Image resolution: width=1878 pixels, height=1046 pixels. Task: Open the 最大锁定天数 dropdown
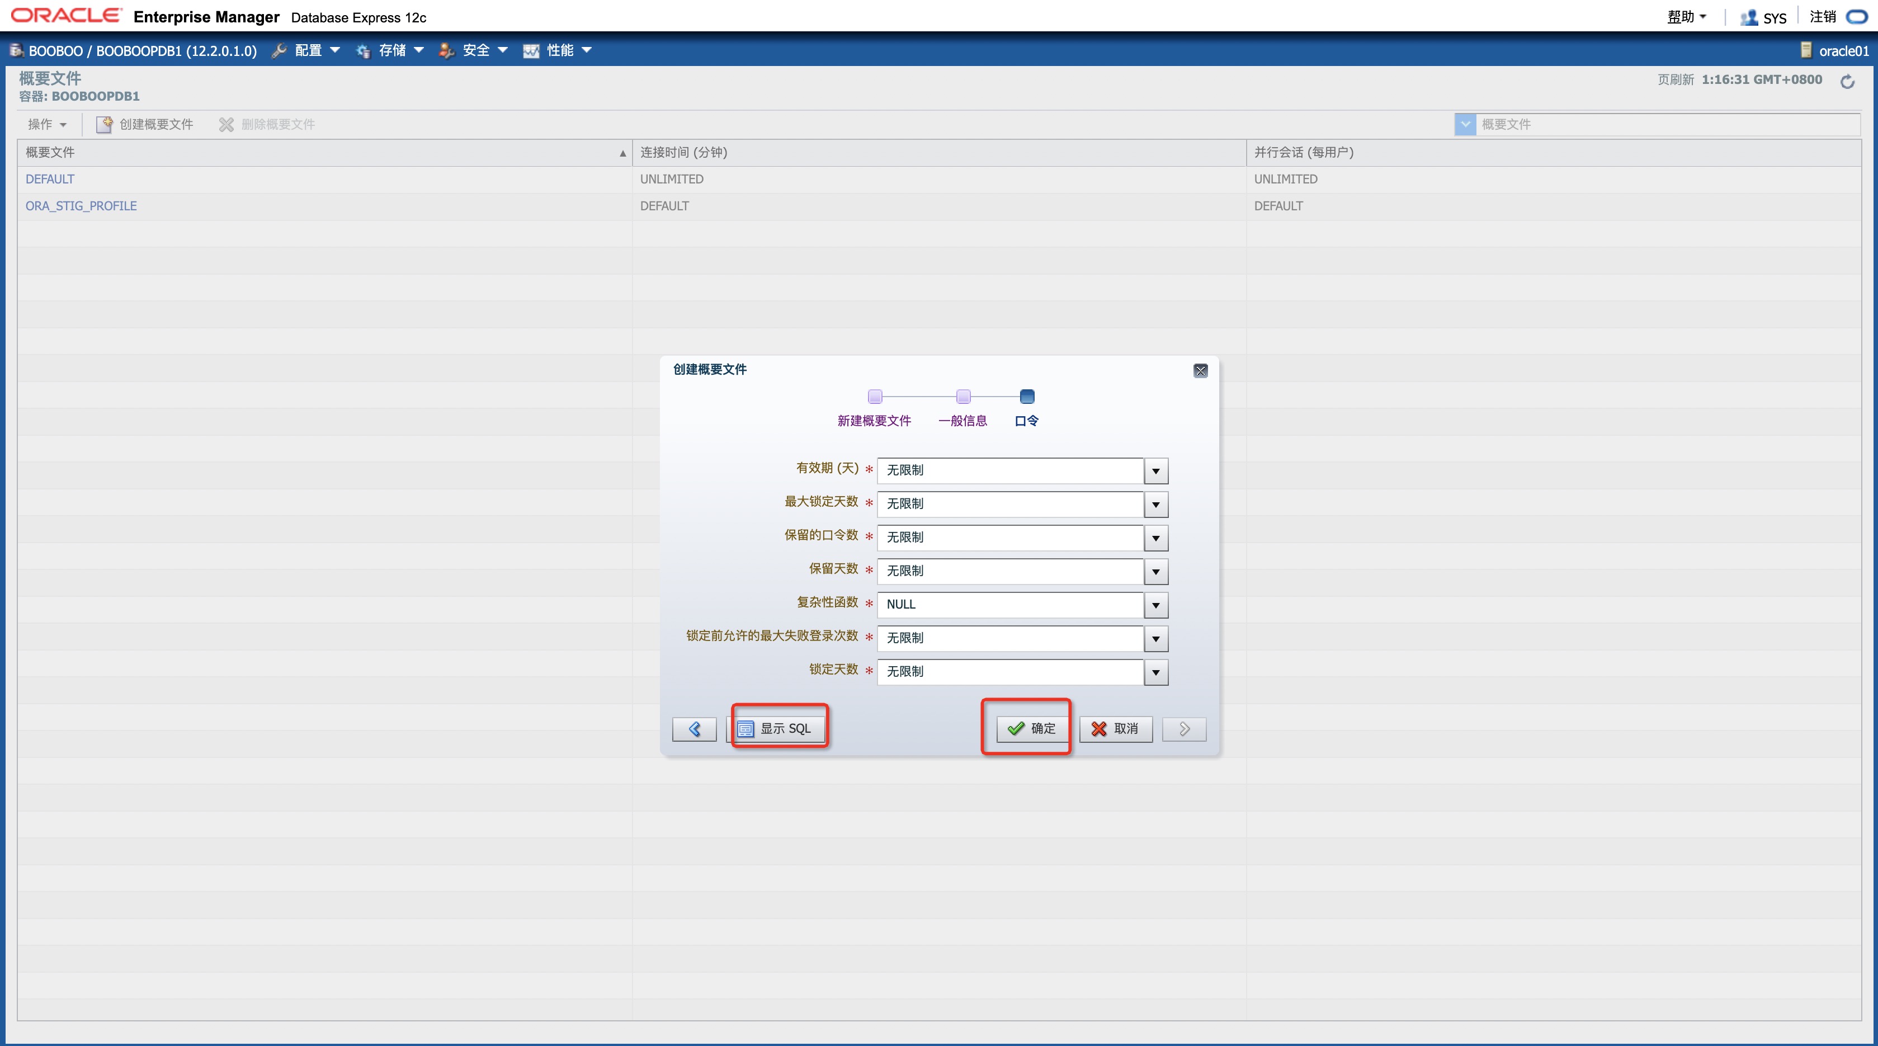pos(1155,505)
